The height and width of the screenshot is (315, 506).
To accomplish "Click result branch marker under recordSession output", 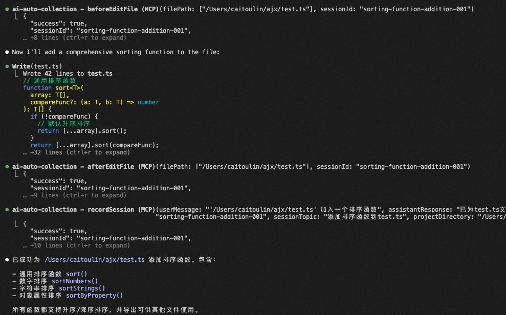I will (17, 224).
